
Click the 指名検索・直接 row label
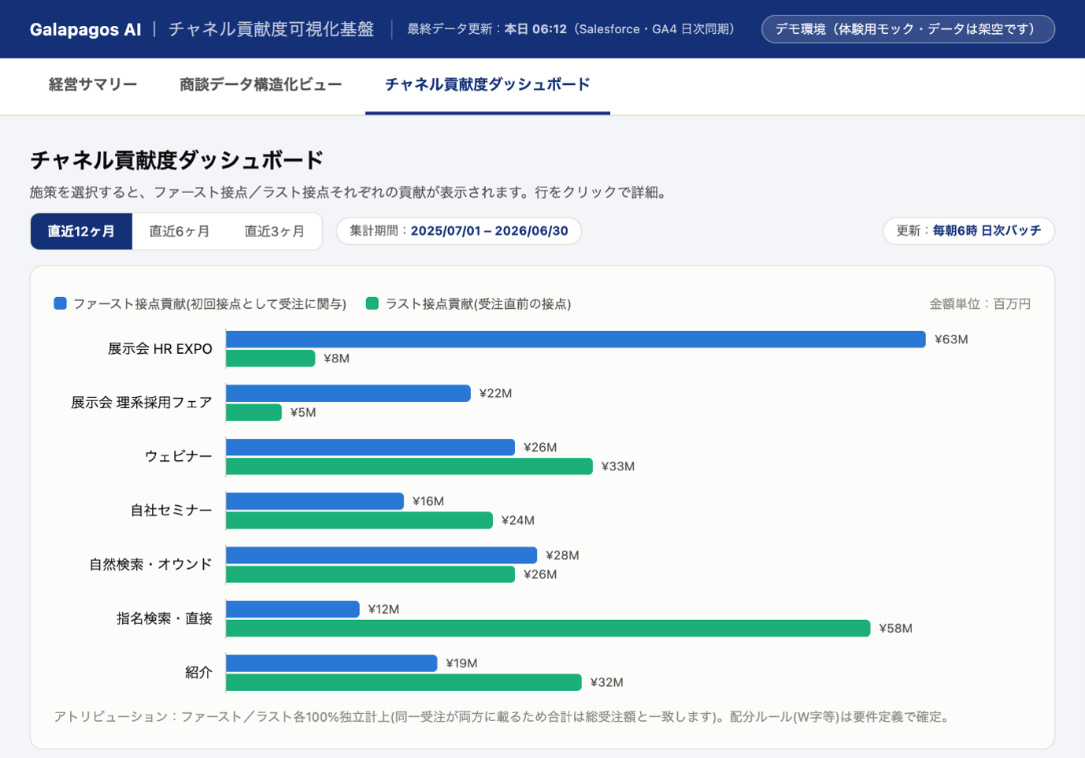click(x=165, y=619)
